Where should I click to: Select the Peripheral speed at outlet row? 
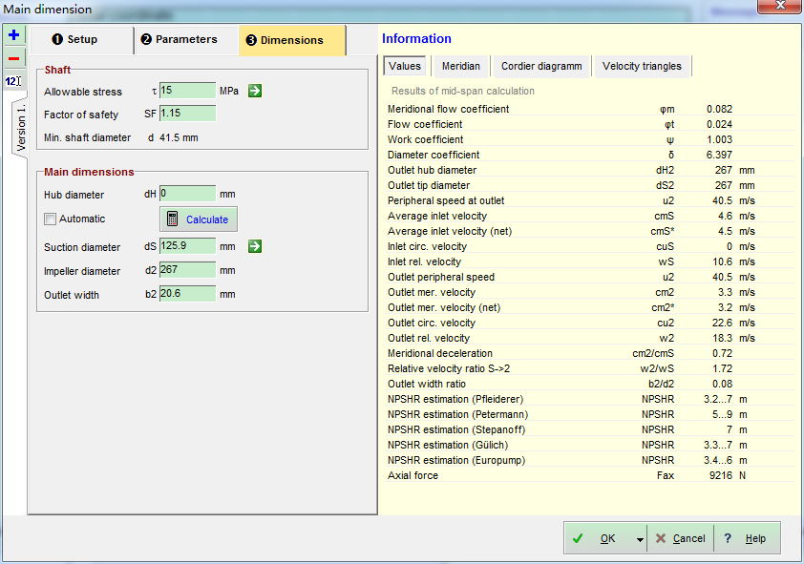click(590, 200)
